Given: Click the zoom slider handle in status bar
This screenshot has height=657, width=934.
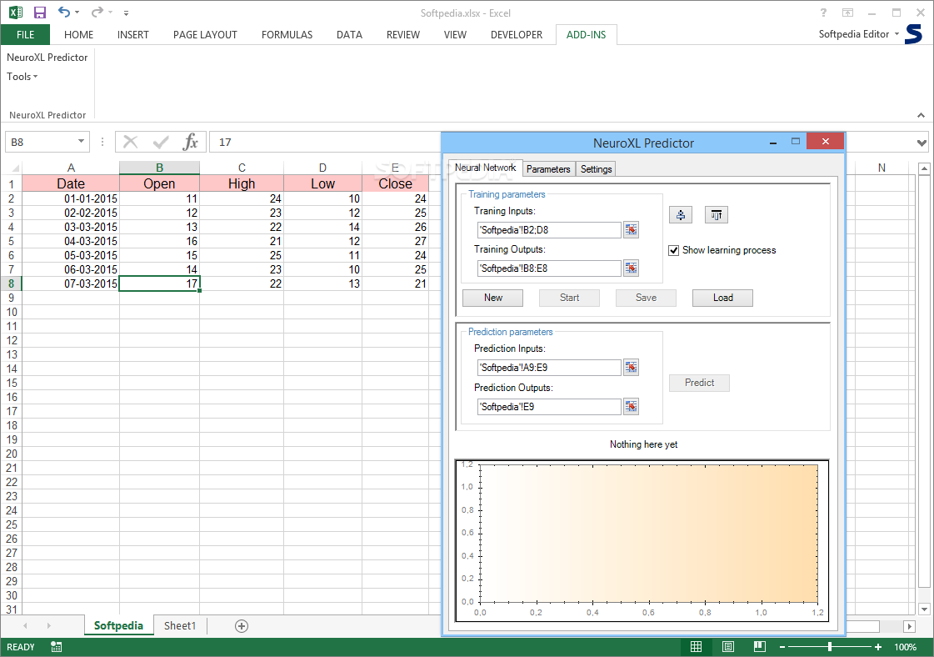Looking at the screenshot, I should tap(829, 647).
